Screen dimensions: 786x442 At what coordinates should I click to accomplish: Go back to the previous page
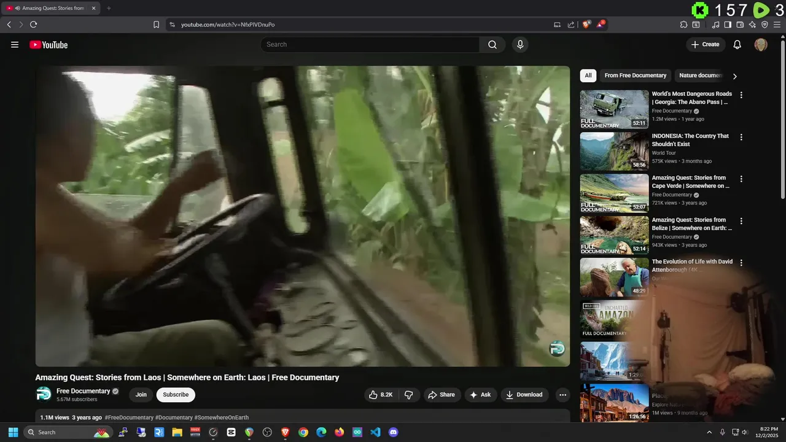point(9,25)
